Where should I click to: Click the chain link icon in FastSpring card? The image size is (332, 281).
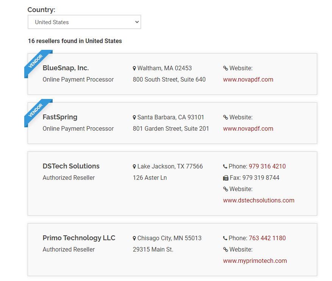(x=226, y=117)
